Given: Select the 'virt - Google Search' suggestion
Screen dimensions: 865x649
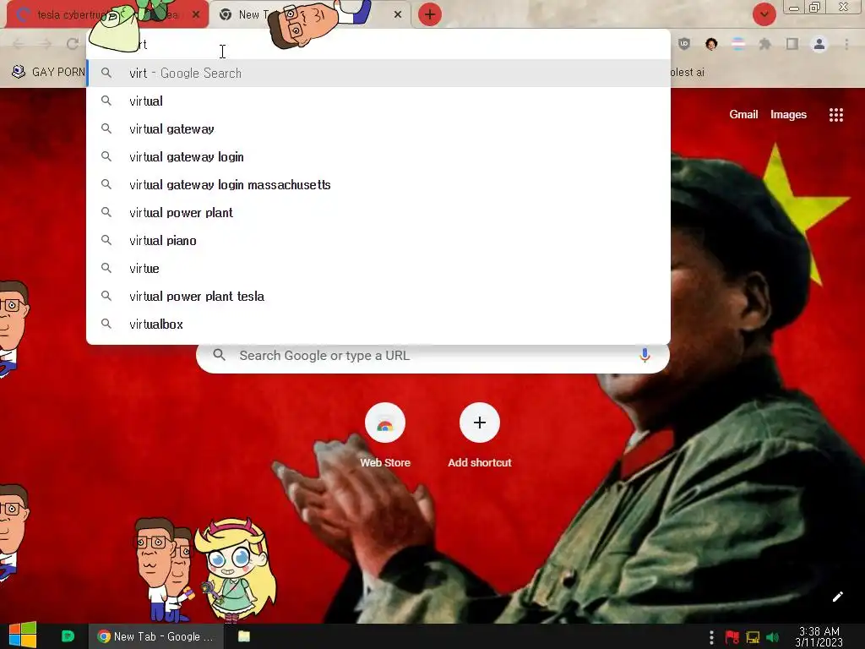Looking at the screenshot, I should click(378, 74).
